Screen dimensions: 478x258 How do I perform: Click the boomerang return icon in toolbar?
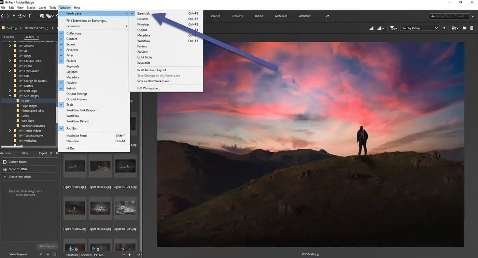30,16
